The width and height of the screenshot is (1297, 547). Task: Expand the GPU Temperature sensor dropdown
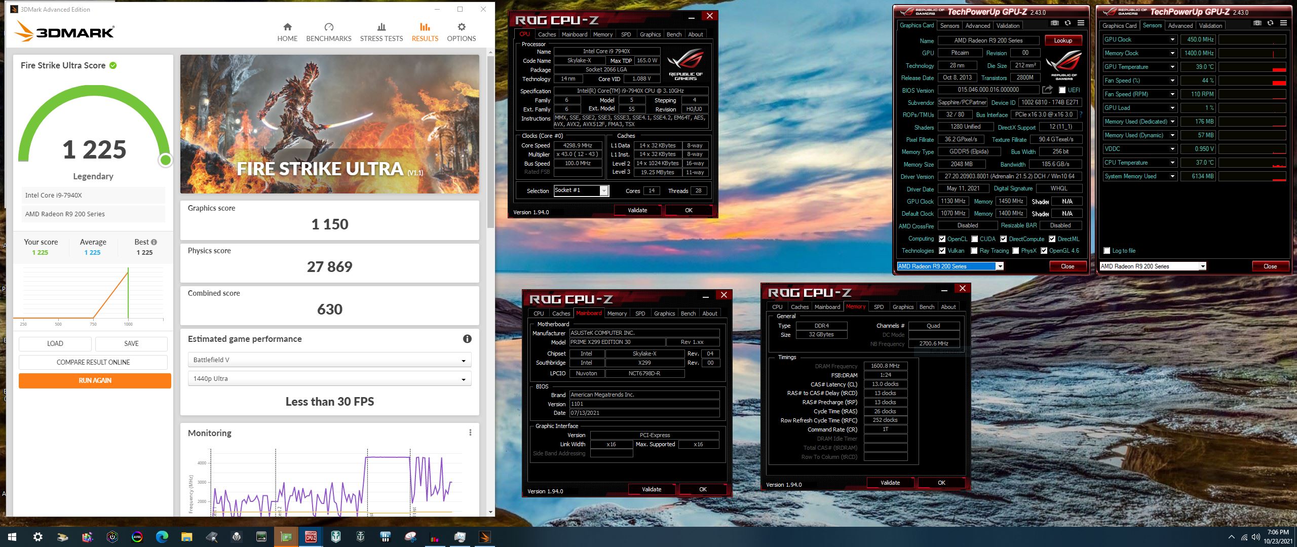point(1172,67)
